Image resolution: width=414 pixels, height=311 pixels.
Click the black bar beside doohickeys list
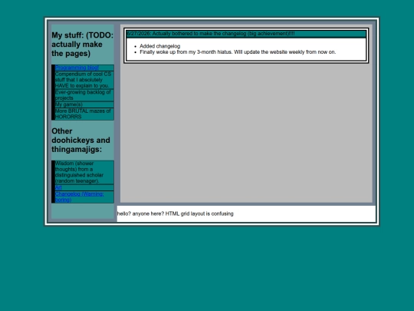[53, 182]
